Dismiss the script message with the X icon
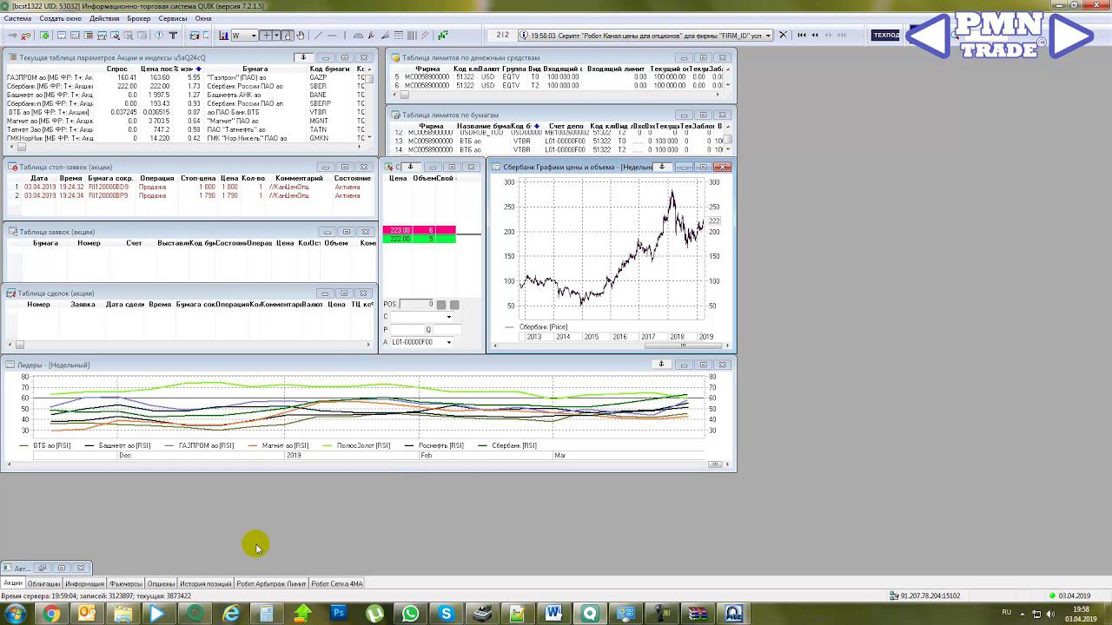1112x625 pixels. click(783, 36)
